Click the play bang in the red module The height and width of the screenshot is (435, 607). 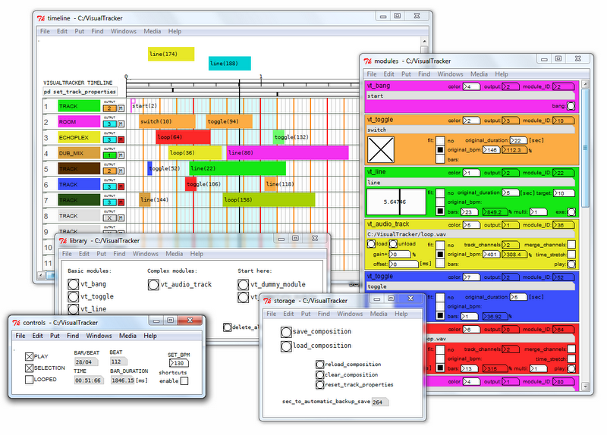(x=571, y=368)
